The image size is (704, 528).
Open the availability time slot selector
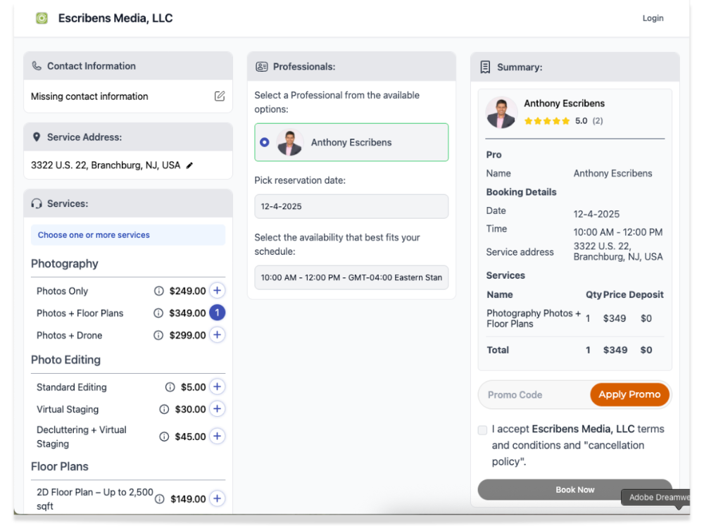point(351,277)
